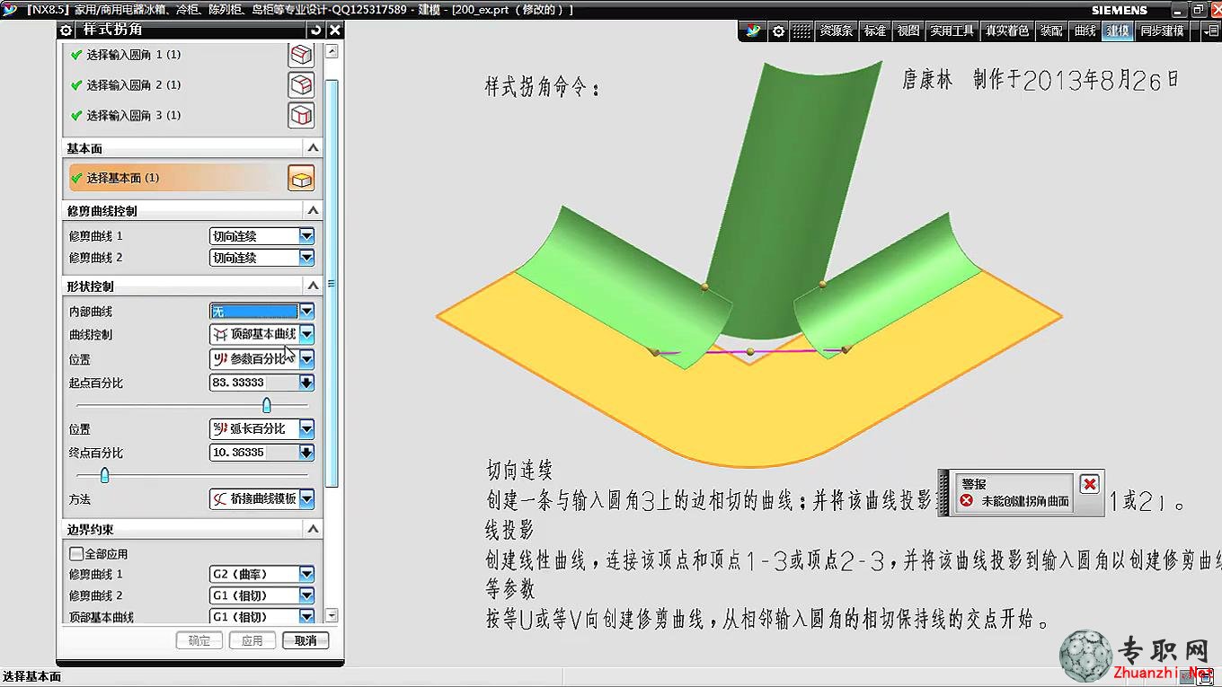Open 修剪曲线 1 切向连续 dropdown
1222x687 pixels.
click(261, 236)
